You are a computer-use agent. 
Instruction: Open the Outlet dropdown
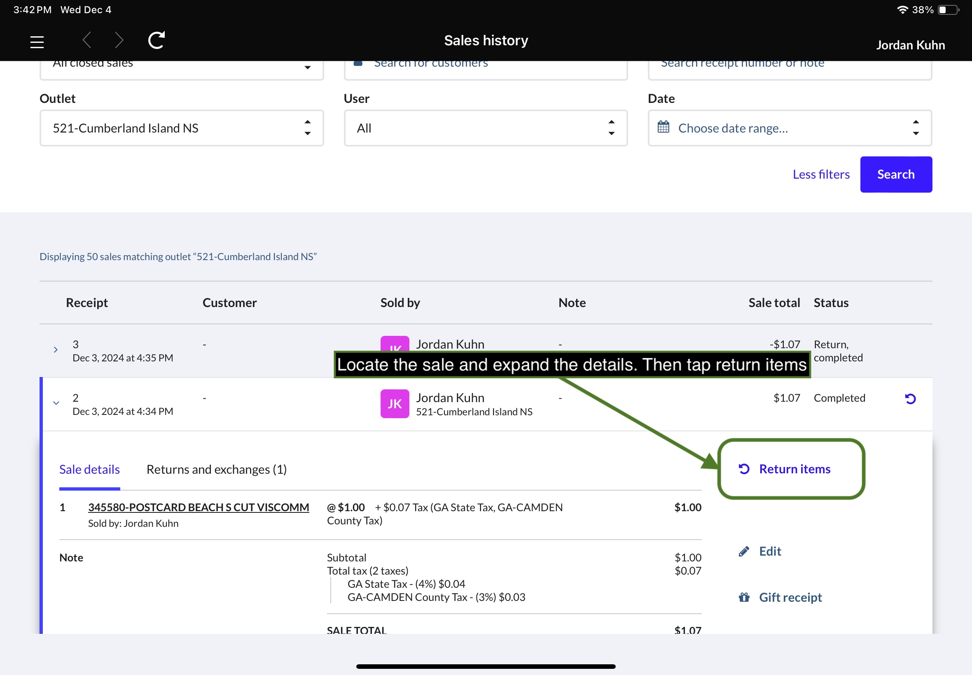point(182,128)
